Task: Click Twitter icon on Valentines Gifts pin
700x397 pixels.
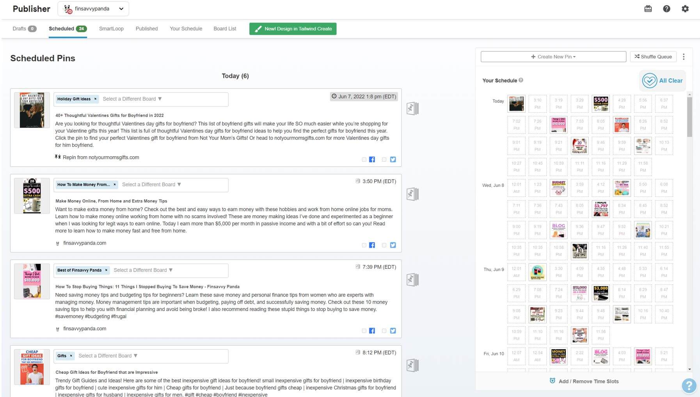Action: coord(393,159)
